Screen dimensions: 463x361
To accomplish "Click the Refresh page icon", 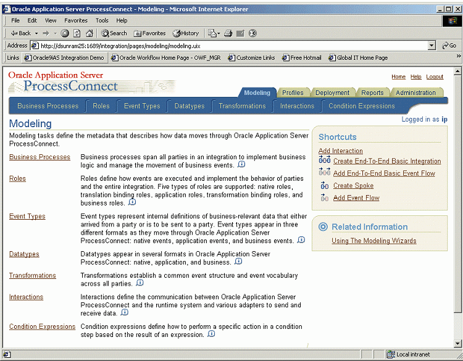I will coord(77,33).
